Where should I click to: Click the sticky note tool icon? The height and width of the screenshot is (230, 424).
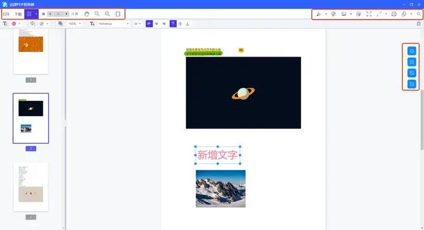coord(359,14)
